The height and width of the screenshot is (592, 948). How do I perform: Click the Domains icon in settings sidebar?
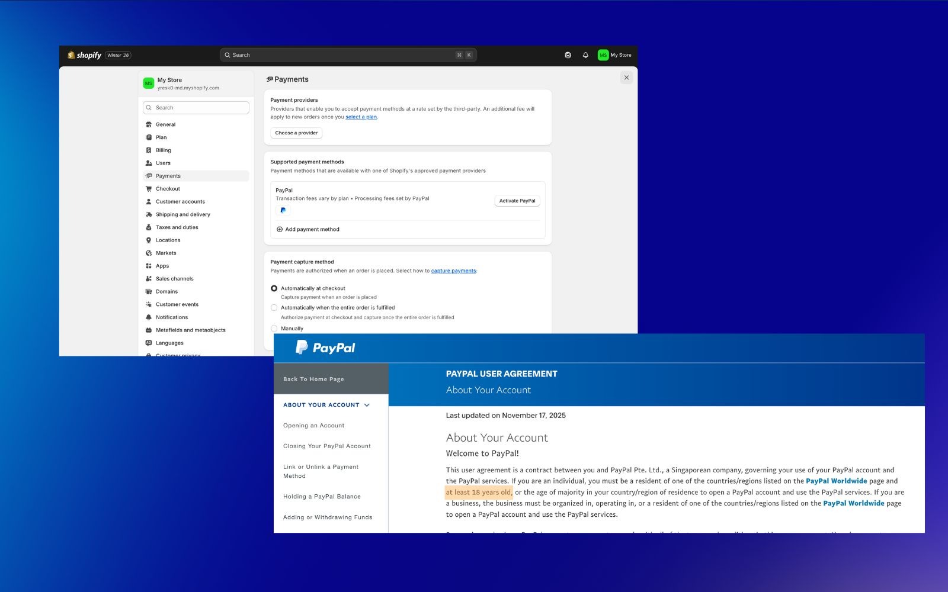pos(149,291)
